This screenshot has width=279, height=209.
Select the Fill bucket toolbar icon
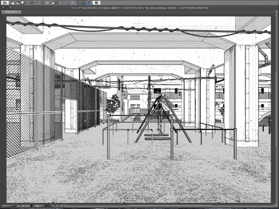(52, 3)
